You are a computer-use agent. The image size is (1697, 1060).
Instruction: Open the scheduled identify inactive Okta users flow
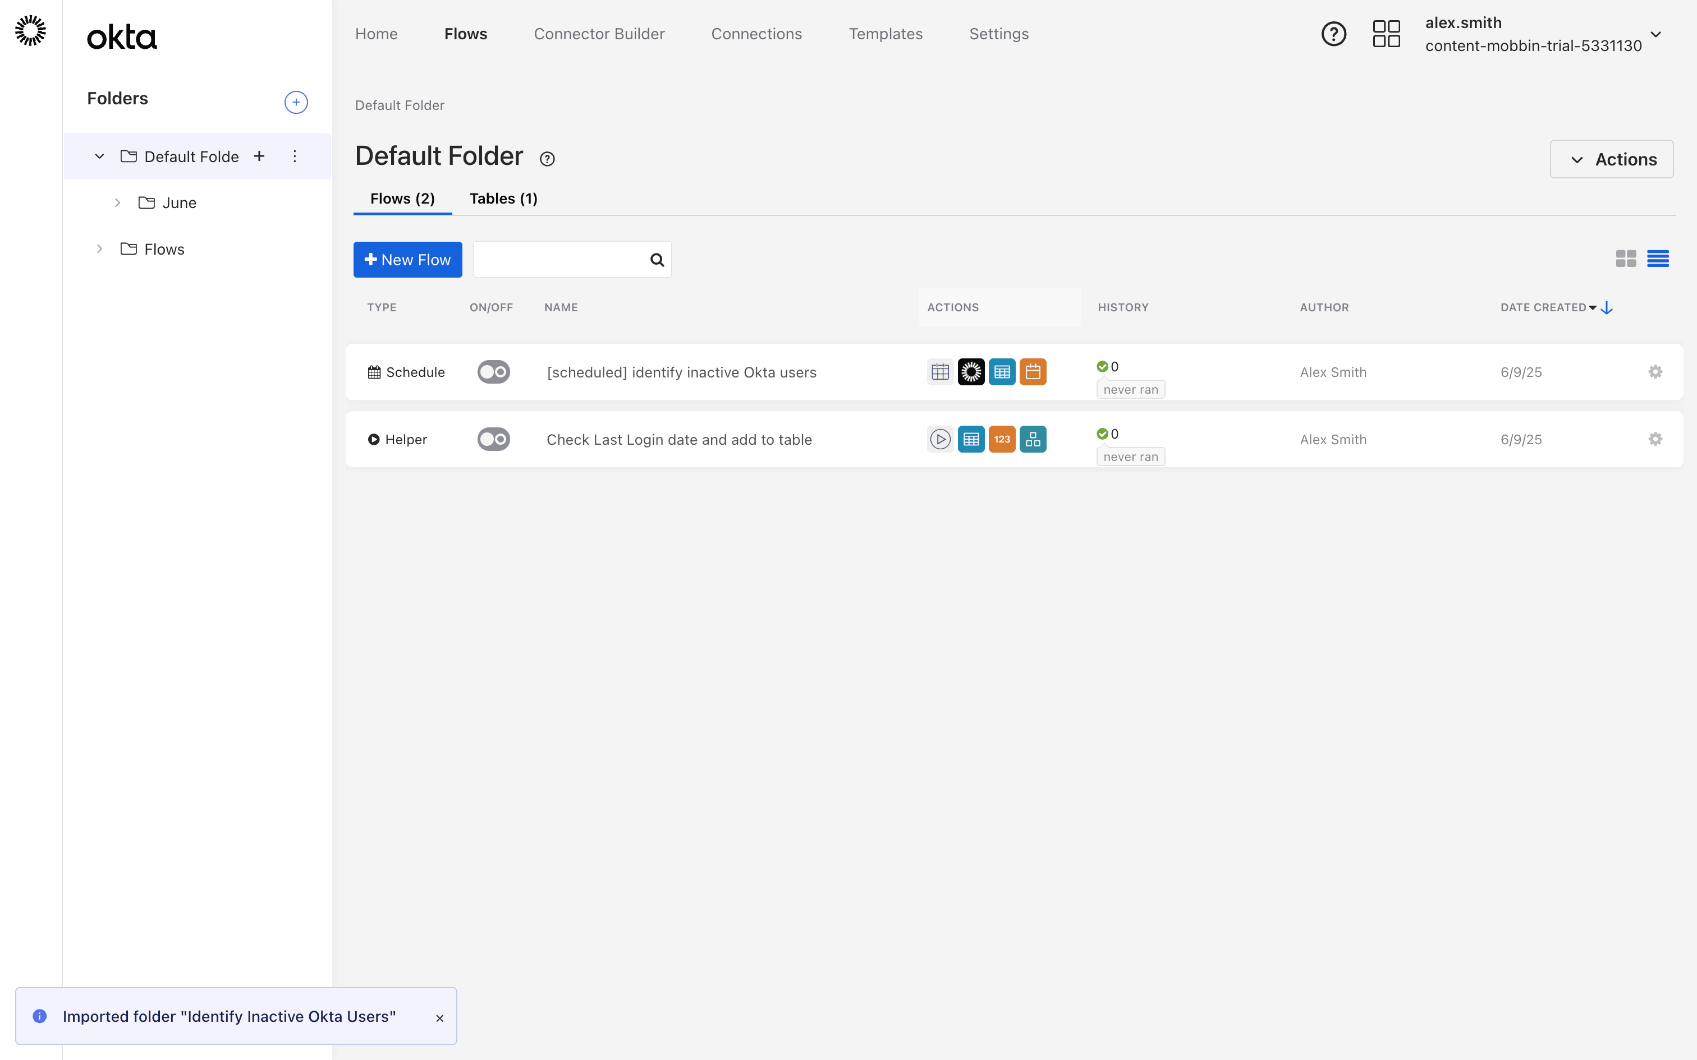681,372
